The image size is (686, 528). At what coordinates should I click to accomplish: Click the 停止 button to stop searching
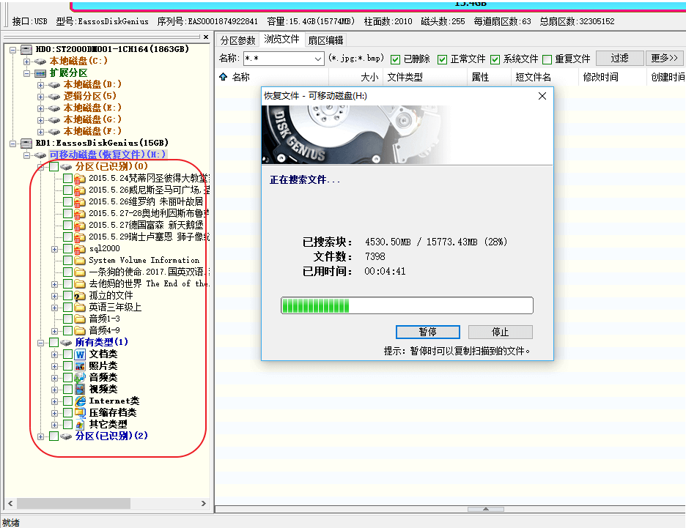click(500, 332)
